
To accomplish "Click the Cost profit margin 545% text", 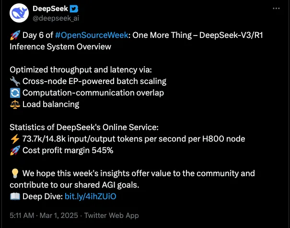I will tap(68, 150).
